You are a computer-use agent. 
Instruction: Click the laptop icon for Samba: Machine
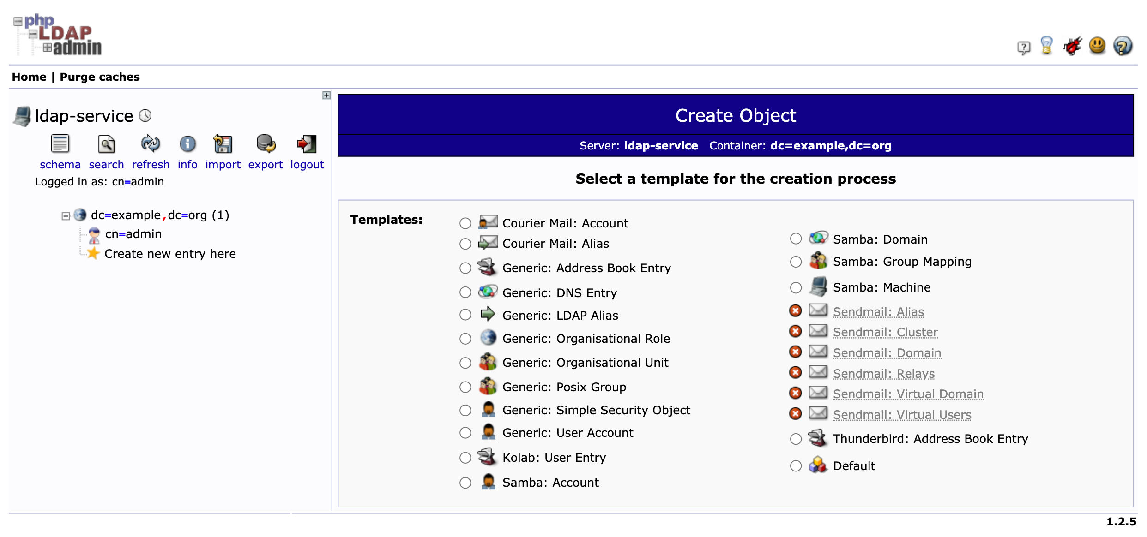[818, 286]
